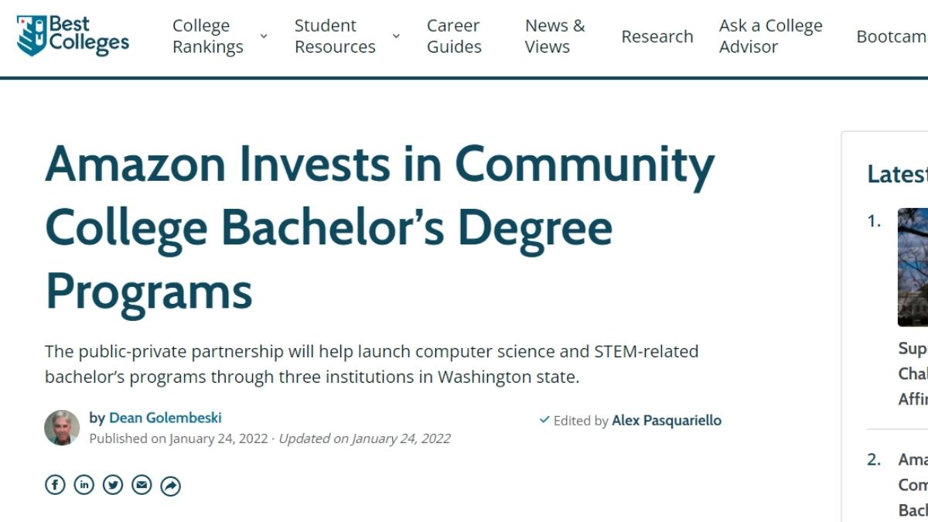Open editor Alex Pasquariello's profile link
The width and height of the screenshot is (928, 522).
point(667,421)
